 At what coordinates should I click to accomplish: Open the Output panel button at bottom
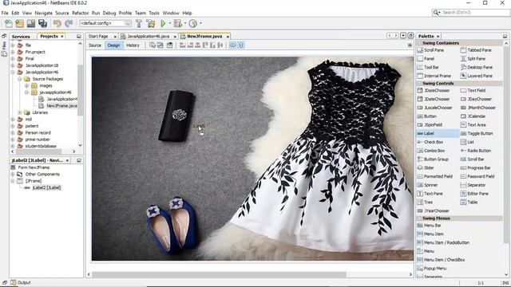20,282
